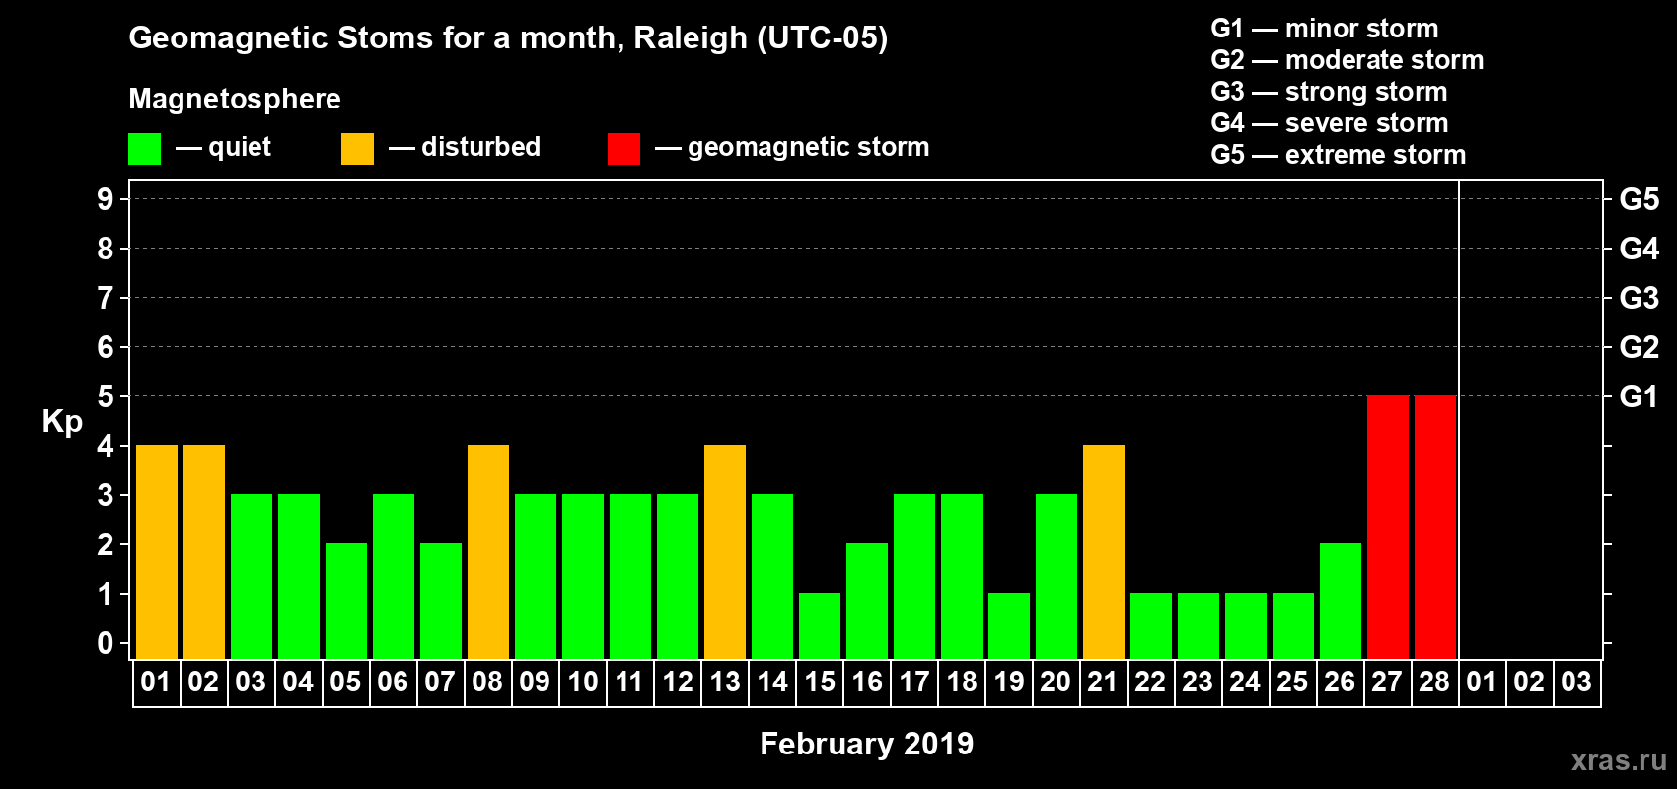Viewport: 1677px width, 789px height.
Task: Click the right-axis G1 label
Action: pyautogui.click(x=1639, y=396)
